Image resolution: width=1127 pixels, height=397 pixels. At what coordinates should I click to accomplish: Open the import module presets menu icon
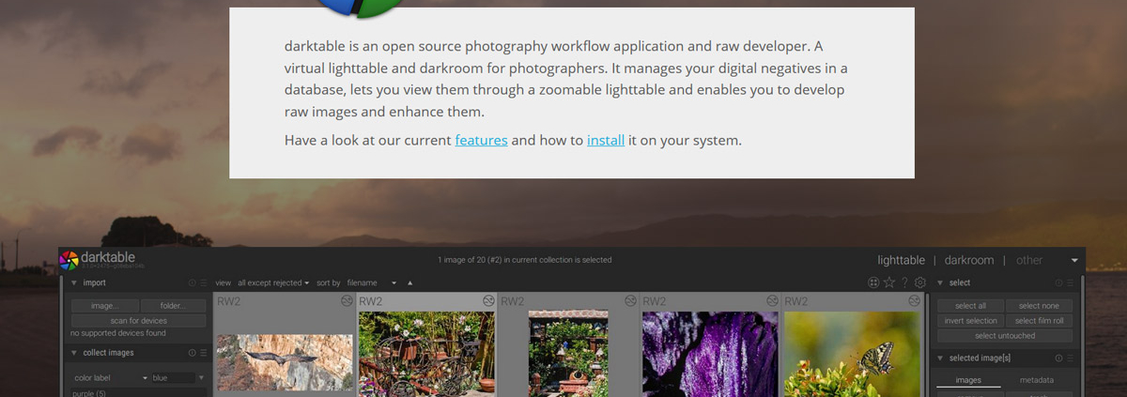[x=203, y=282]
